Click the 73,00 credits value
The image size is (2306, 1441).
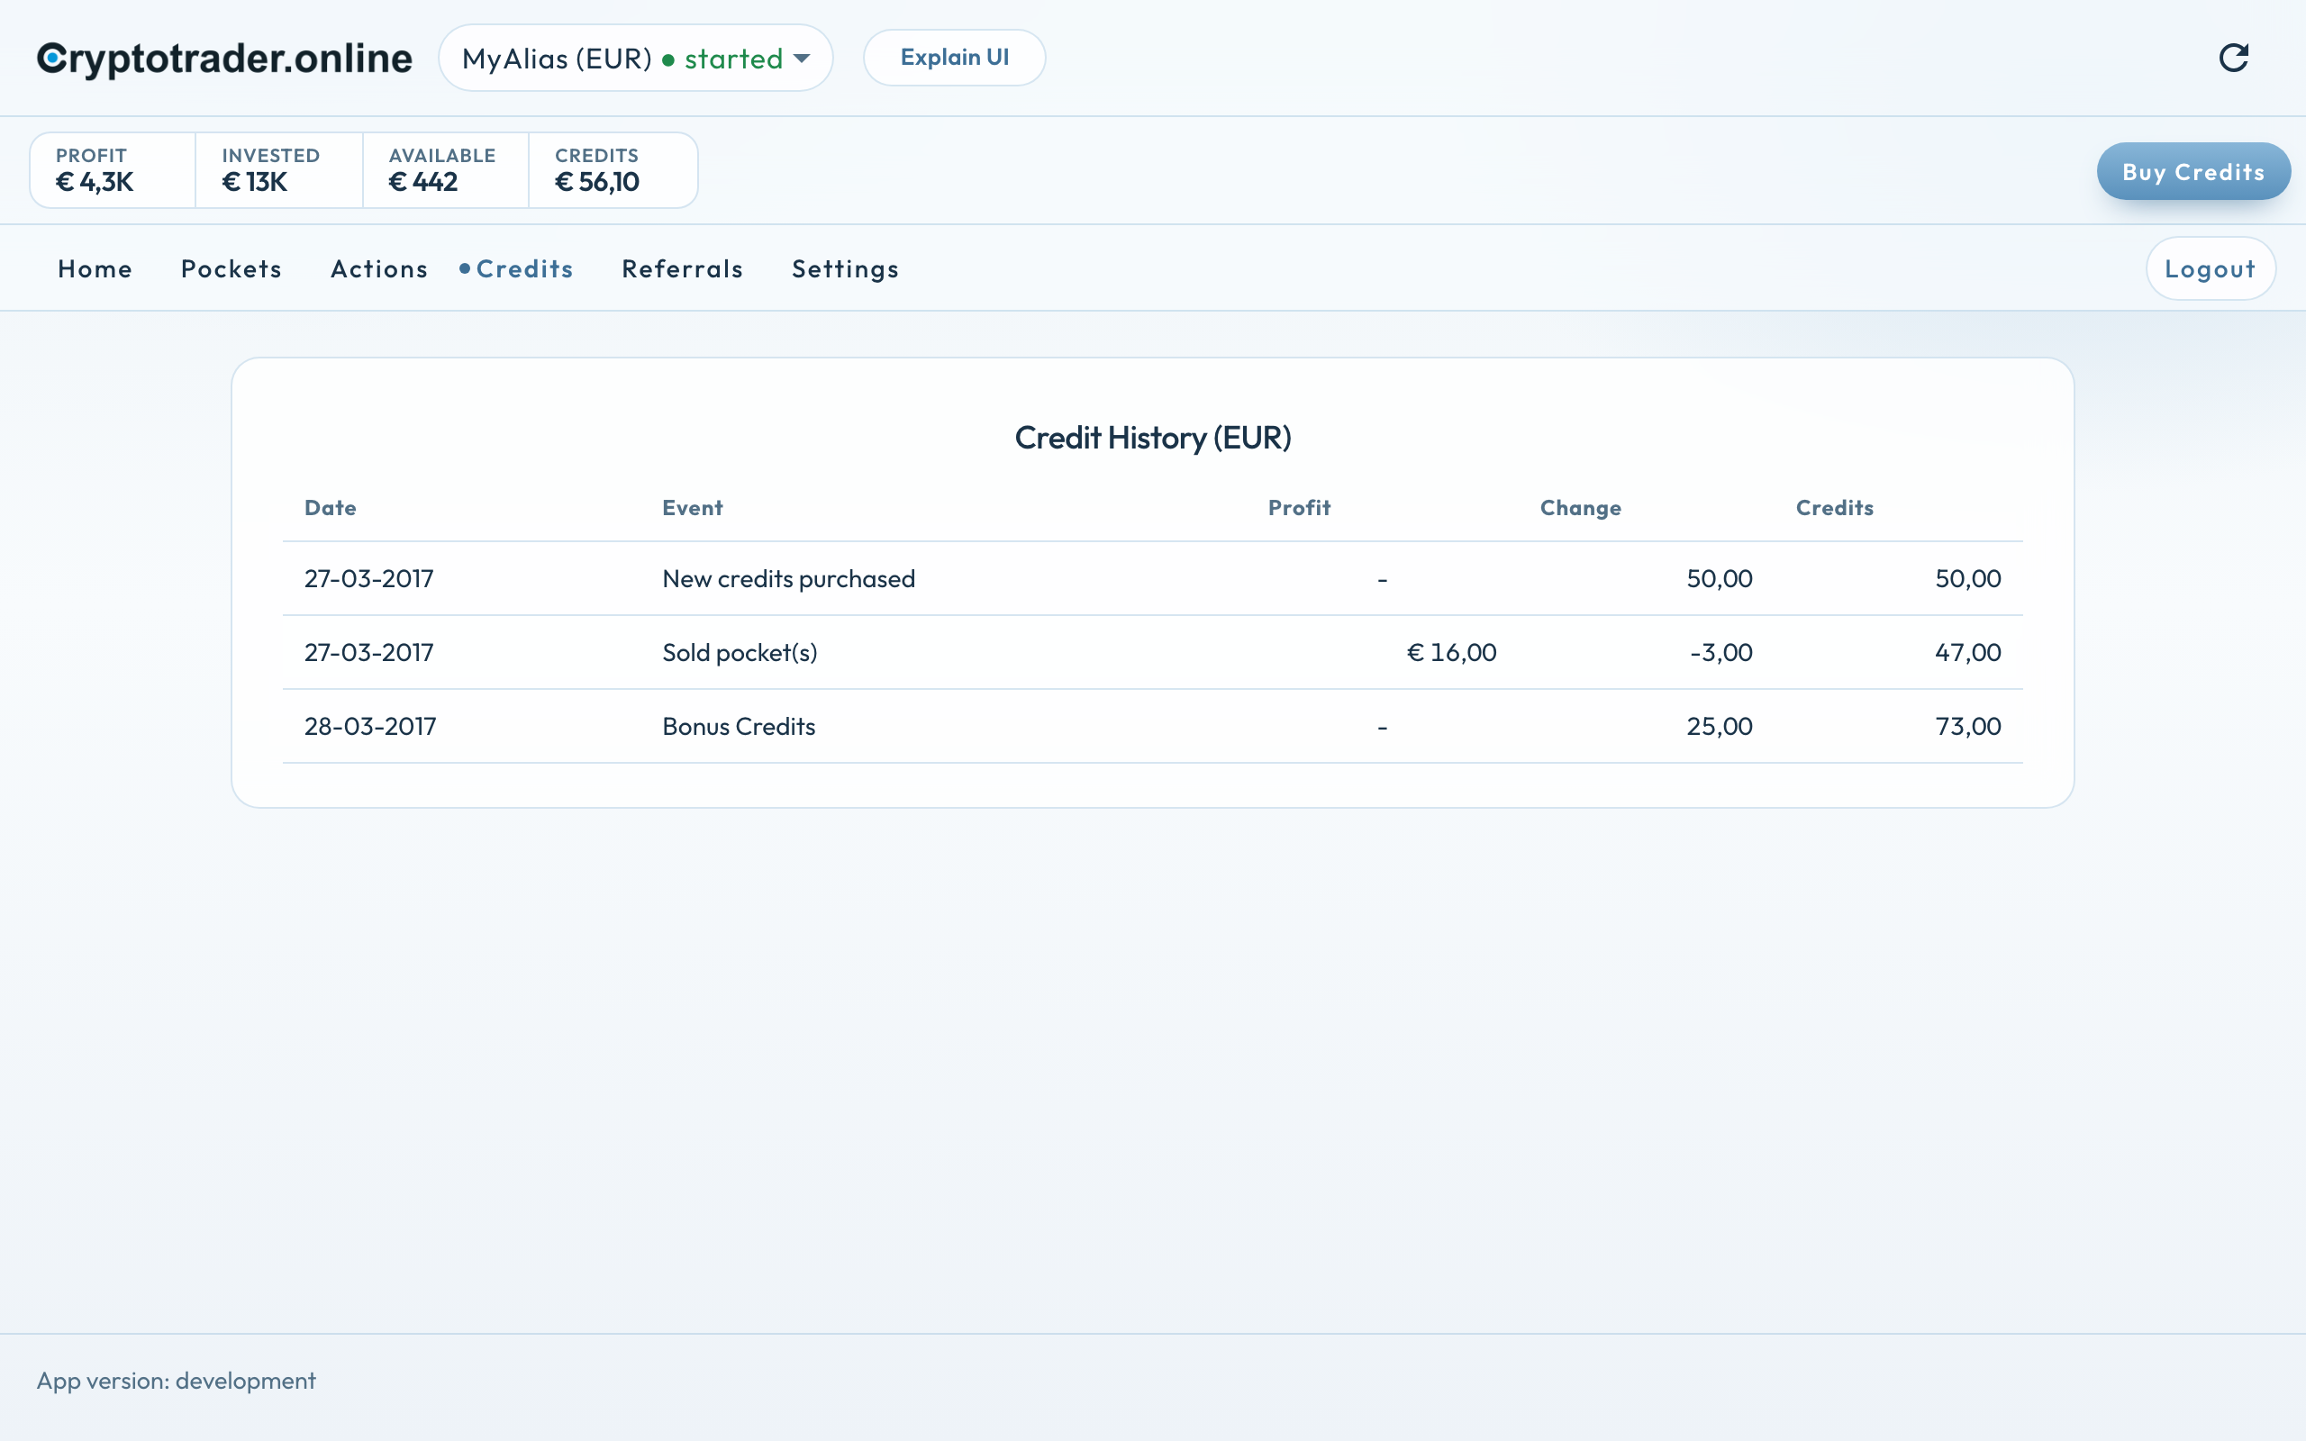coord(1967,726)
